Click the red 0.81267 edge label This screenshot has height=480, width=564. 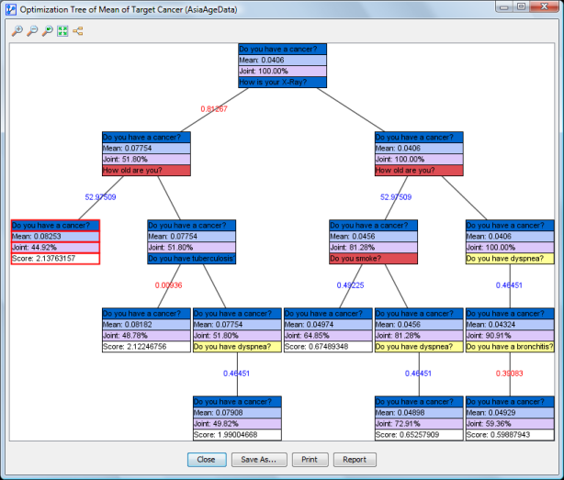[215, 109]
